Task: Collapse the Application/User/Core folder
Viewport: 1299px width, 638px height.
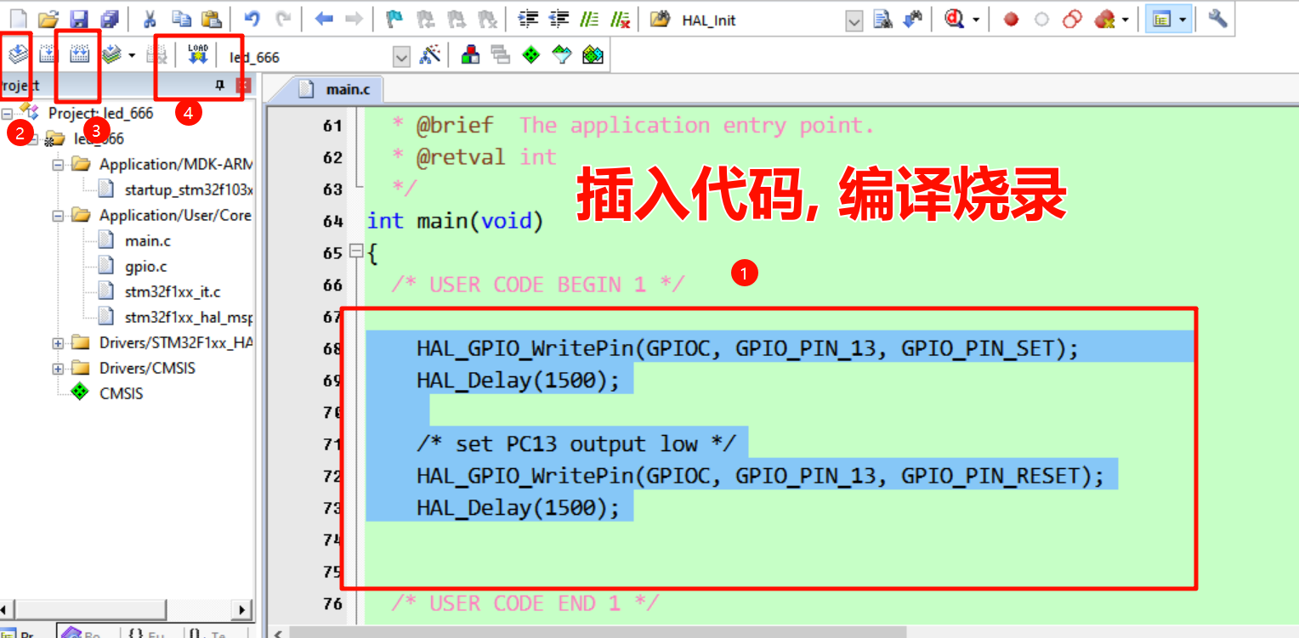Action: click(x=59, y=215)
